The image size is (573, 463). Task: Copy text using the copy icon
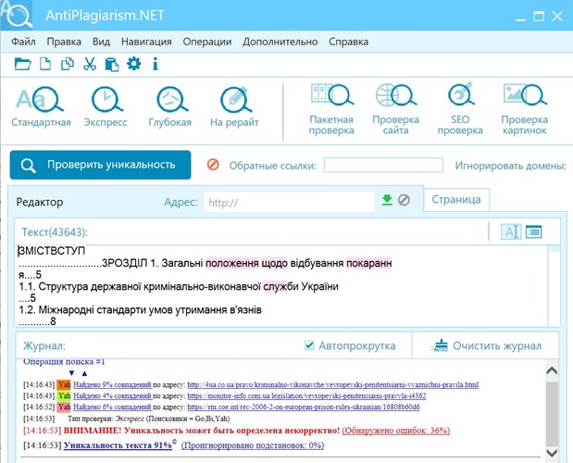[x=68, y=64]
